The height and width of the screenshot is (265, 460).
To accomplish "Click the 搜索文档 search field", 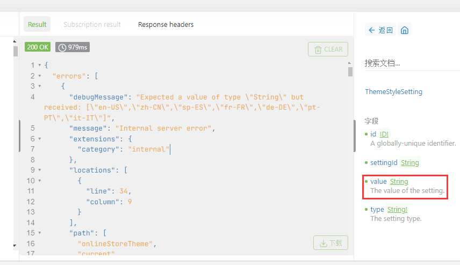I will pos(411,63).
